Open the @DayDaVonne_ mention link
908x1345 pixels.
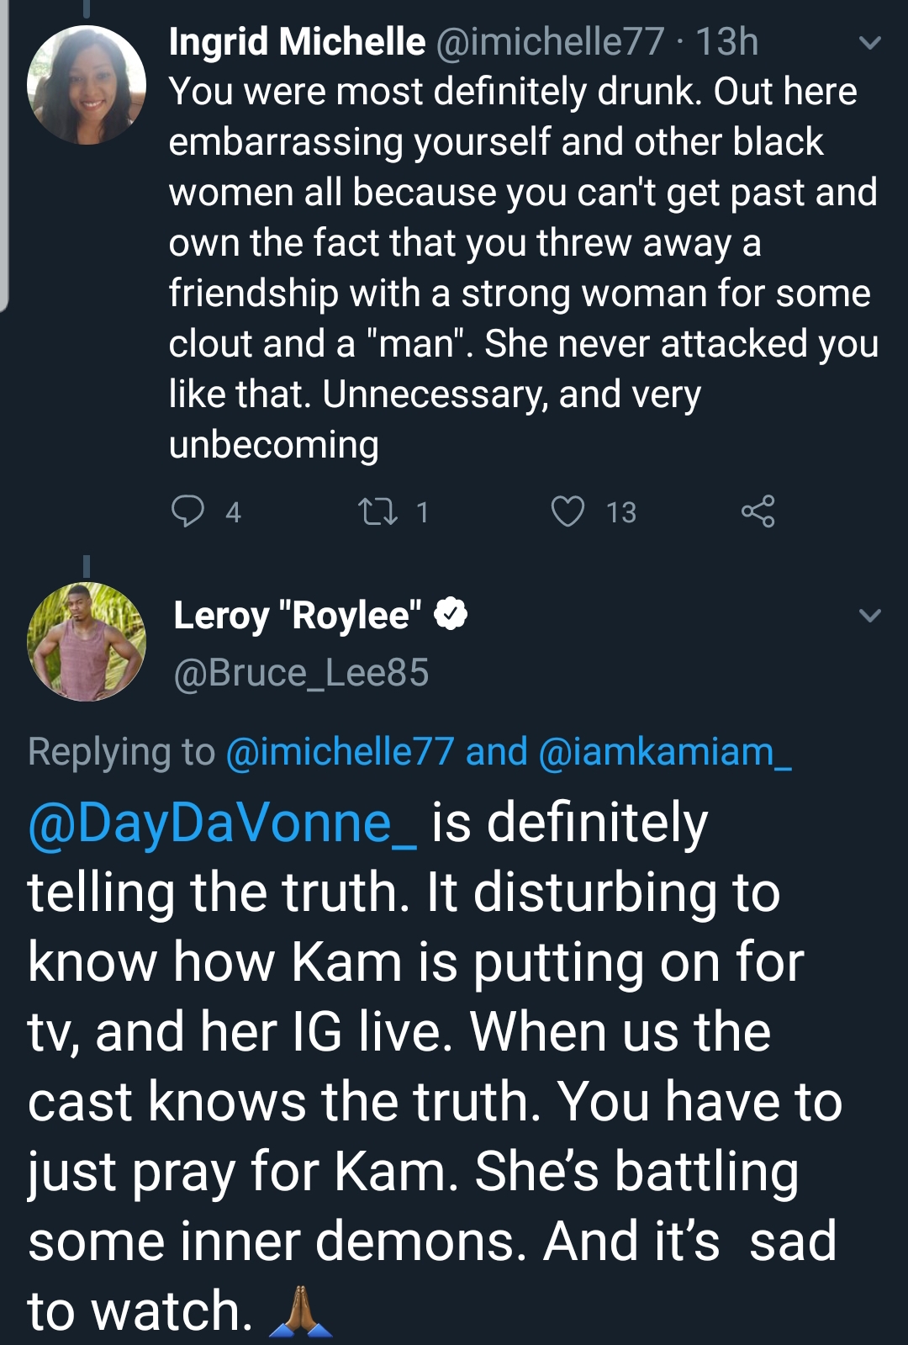click(222, 823)
